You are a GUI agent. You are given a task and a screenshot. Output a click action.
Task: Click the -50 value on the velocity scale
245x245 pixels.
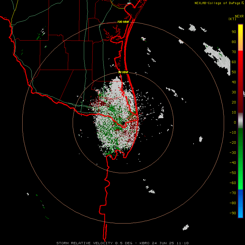click(x=233, y=173)
